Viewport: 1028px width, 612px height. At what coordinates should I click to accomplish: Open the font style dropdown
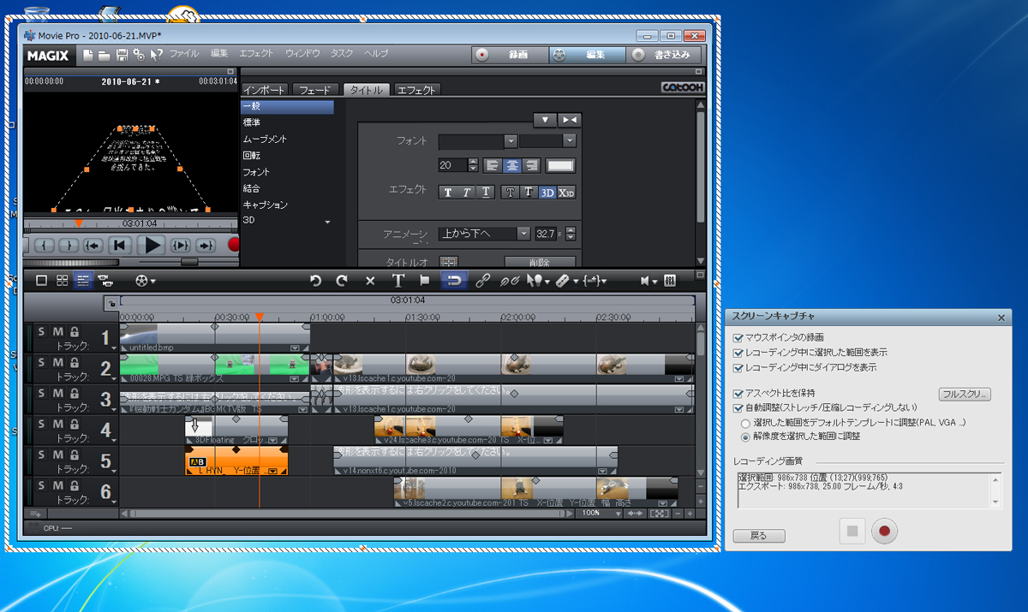click(570, 141)
